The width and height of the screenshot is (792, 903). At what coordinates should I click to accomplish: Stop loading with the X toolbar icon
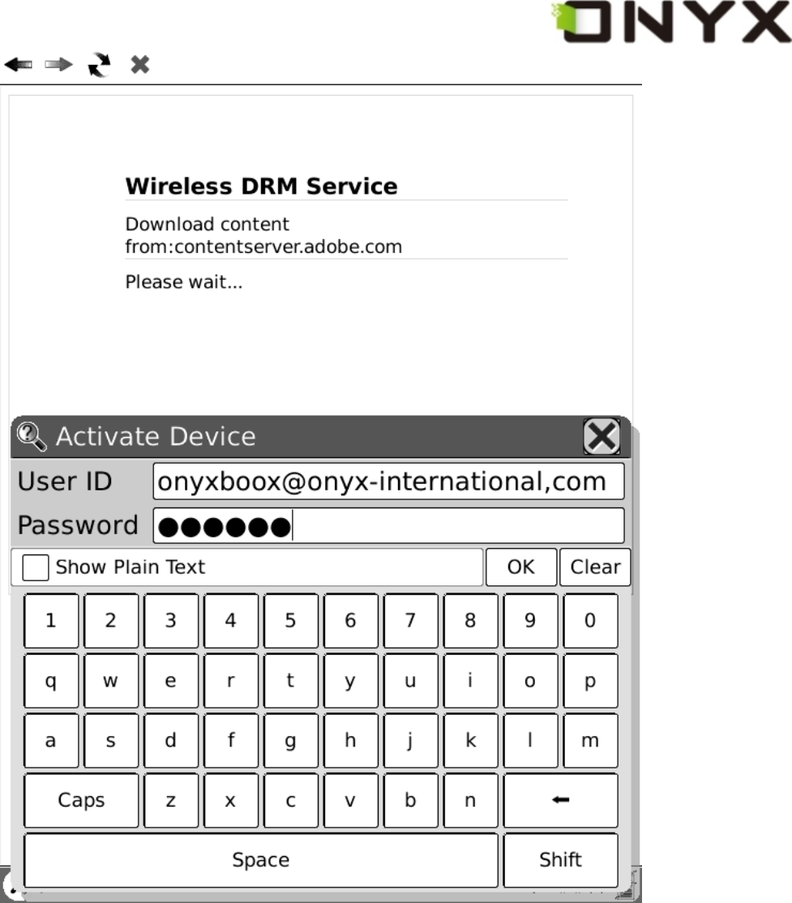pyautogui.click(x=140, y=65)
